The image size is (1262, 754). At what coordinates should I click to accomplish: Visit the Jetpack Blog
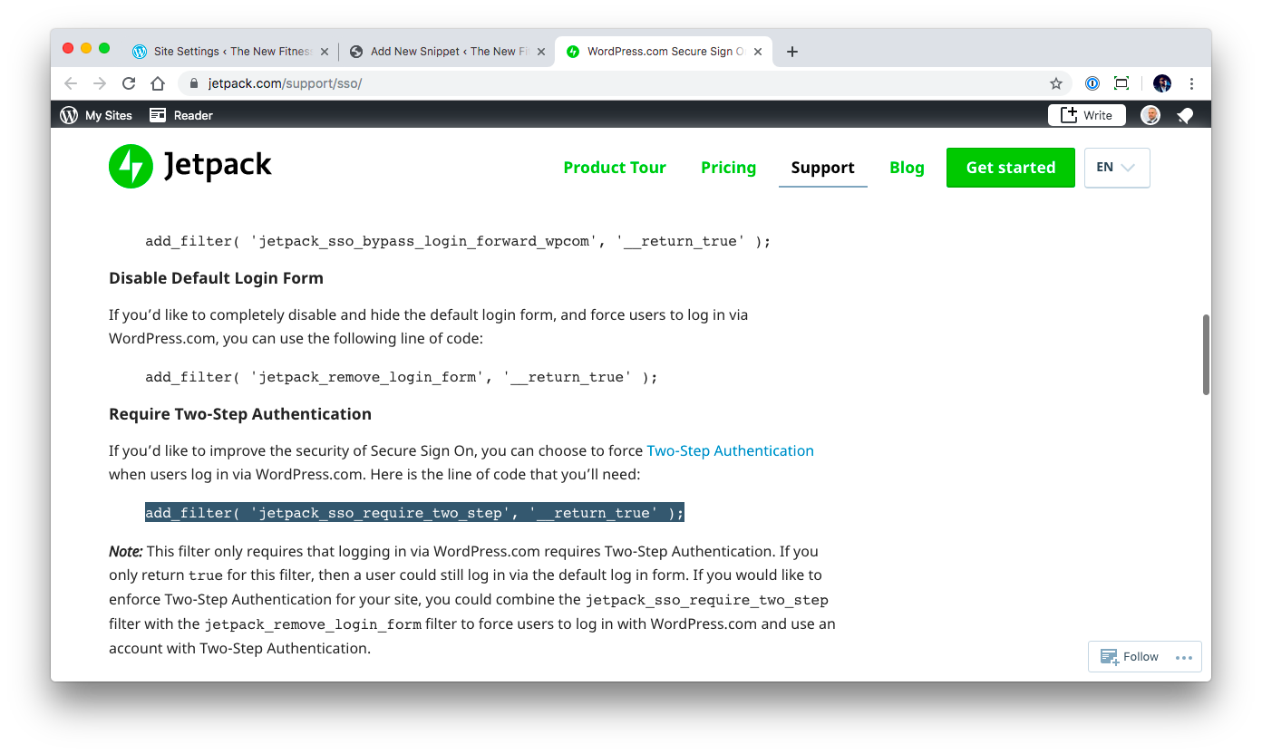907,168
